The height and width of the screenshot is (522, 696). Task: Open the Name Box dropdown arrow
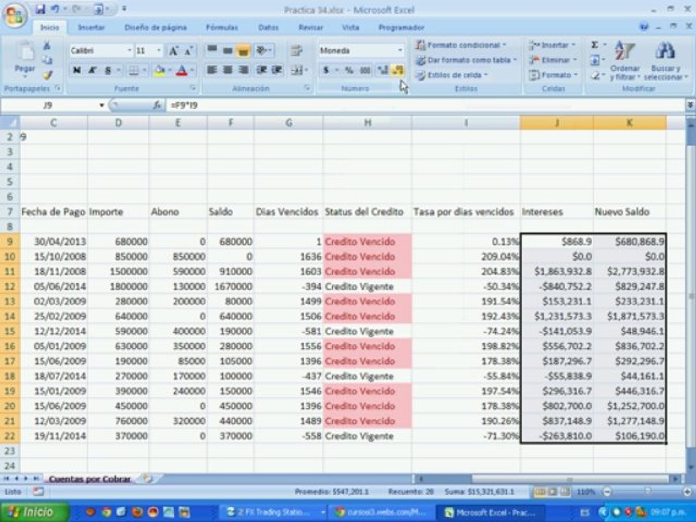click(101, 105)
